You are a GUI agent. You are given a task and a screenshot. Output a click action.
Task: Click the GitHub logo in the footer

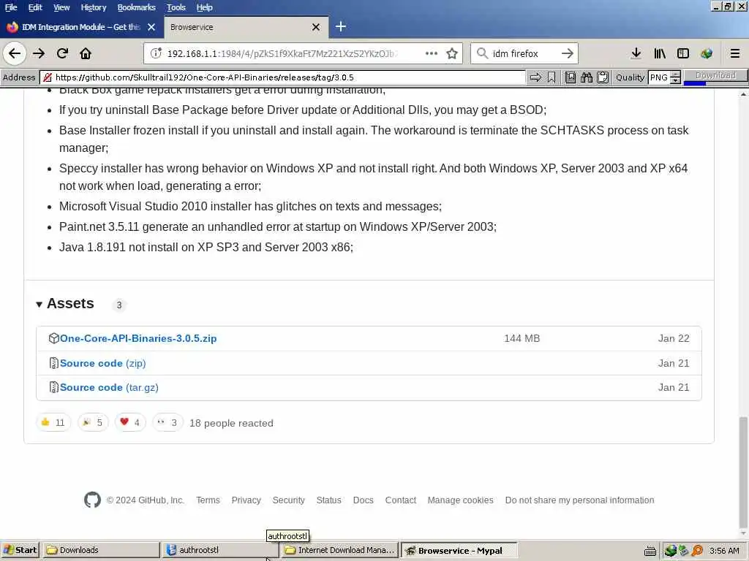(92, 500)
